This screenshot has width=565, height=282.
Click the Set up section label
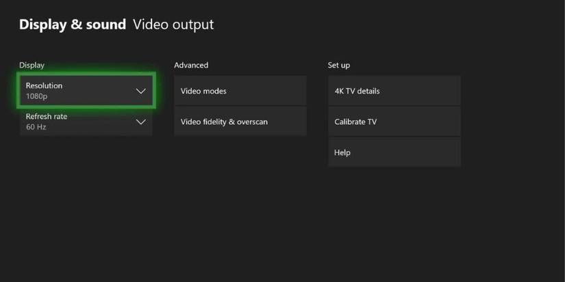(x=339, y=66)
